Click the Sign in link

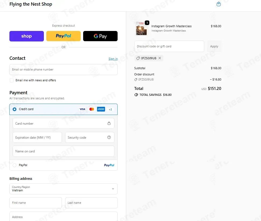click(x=113, y=59)
